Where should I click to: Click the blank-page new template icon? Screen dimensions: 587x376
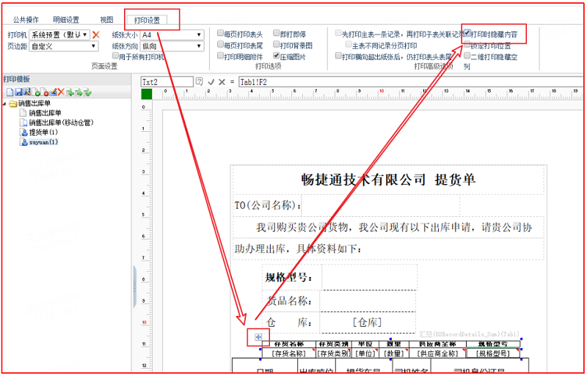[10, 92]
